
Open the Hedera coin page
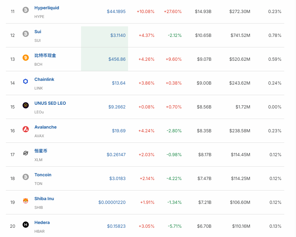(x=42, y=222)
